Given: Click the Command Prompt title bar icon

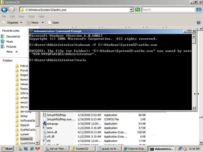Looking at the screenshot, I should (31, 31).
